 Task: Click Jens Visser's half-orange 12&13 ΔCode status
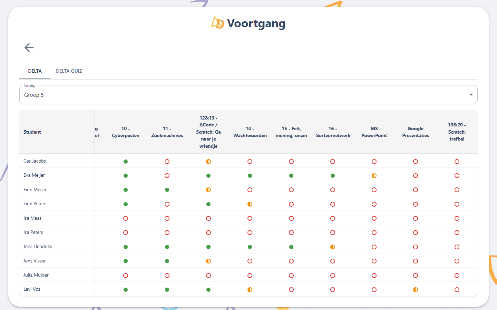(x=208, y=261)
